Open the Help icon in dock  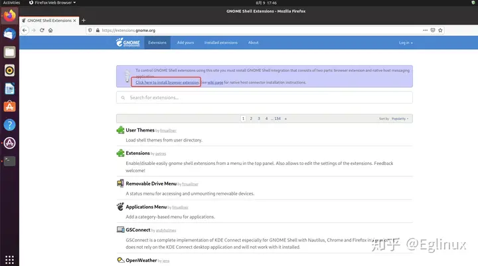[9, 125]
